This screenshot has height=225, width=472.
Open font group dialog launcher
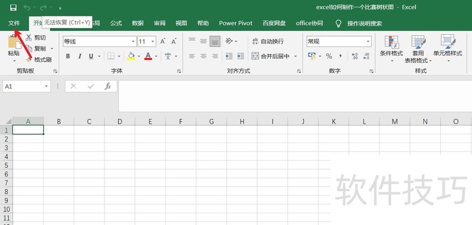coord(179,71)
